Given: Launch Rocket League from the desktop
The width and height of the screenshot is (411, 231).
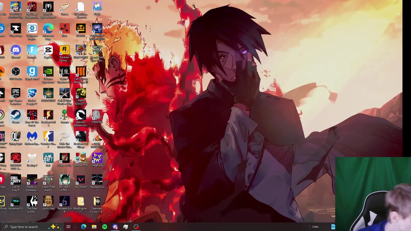Looking at the screenshot, I should (x=32, y=97).
